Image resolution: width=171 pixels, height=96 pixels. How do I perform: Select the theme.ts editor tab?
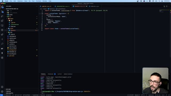80,6
